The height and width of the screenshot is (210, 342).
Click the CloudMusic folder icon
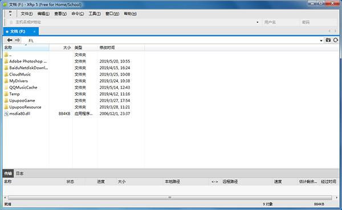click(x=6, y=75)
